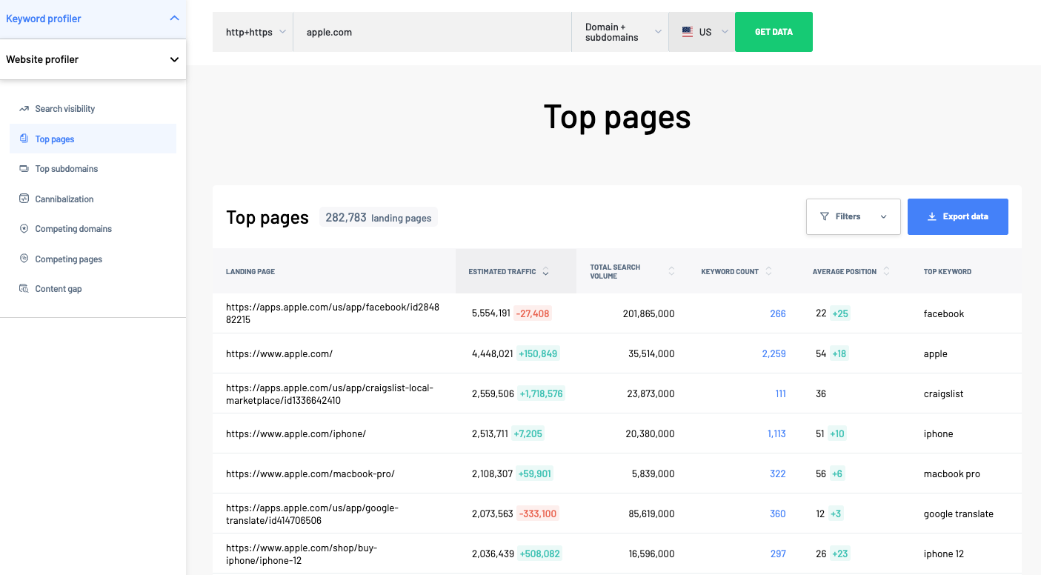Open the 2,259 keyword count link
Screen dimensions: 1041x575
pyautogui.click(x=774, y=353)
